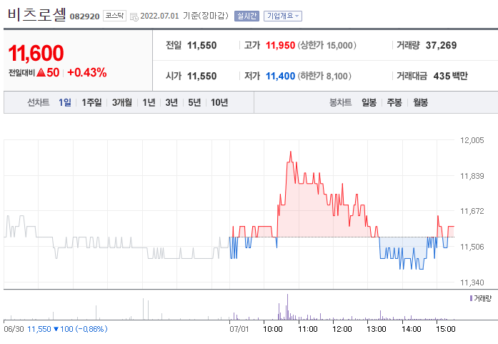Image resolution: width=498 pixels, height=344 pixels.
Task: Click the 시가 value 11,550
Action: coord(202,76)
